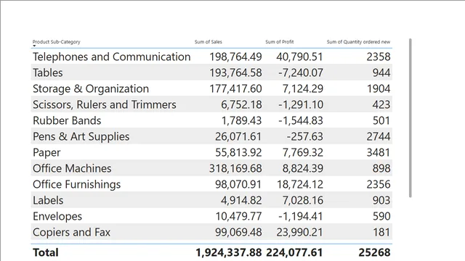Viewport: 465px width, 261px height.
Task: Click sales value 55,813.92
Action: (x=238, y=153)
